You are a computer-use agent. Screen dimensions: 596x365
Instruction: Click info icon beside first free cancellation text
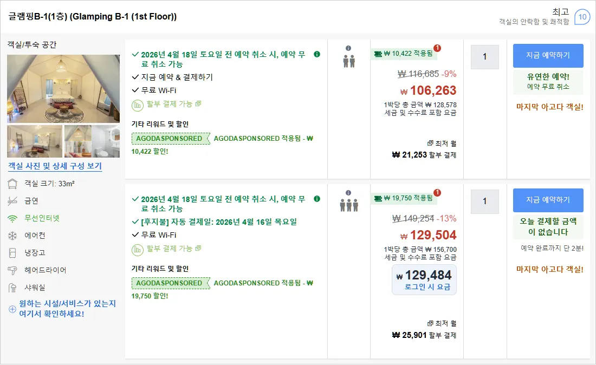316,54
